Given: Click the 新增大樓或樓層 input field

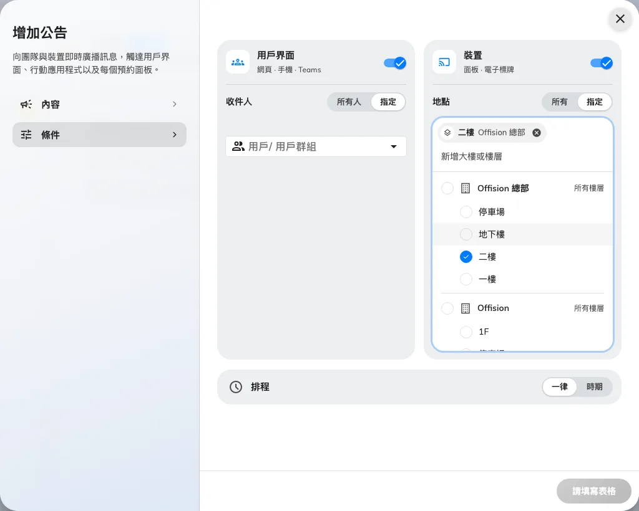Looking at the screenshot, I should tap(522, 156).
